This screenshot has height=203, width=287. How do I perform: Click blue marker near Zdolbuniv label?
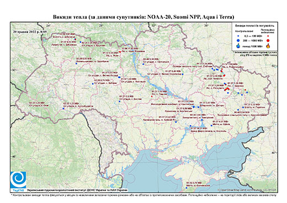pos(76,63)
